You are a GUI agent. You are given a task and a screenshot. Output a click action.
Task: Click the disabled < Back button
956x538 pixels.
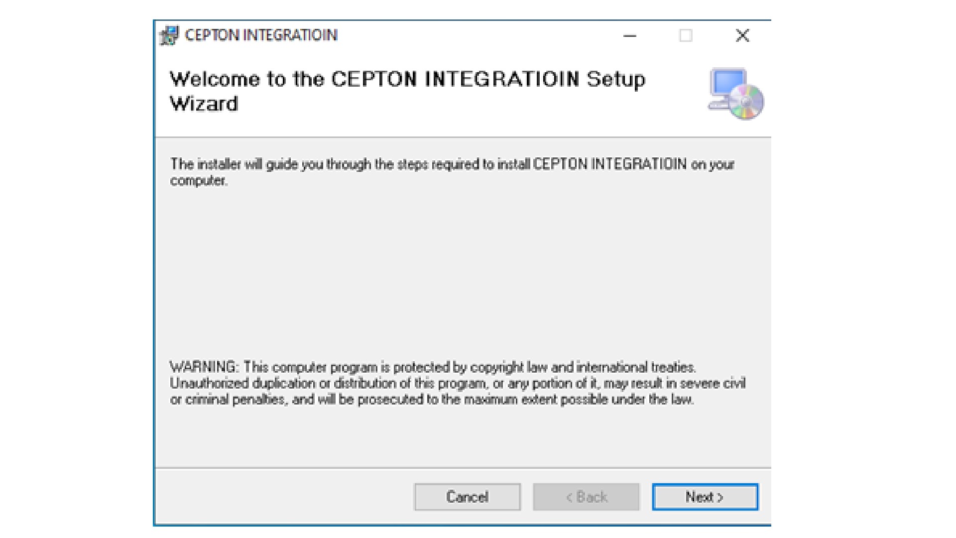point(586,497)
